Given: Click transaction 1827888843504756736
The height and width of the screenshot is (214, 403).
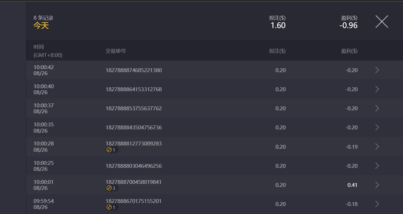Looking at the screenshot, I should [x=133, y=128].
